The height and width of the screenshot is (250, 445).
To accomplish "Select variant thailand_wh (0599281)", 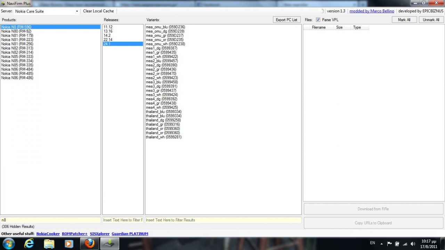I will click(x=223, y=137).
